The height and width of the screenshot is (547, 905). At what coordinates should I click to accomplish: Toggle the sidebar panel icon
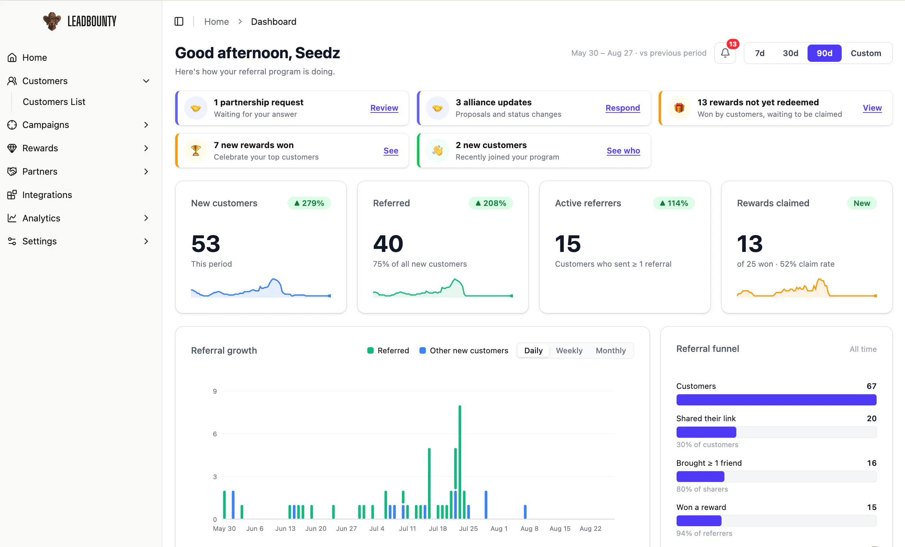pyautogui.click(x=179, y=22)
